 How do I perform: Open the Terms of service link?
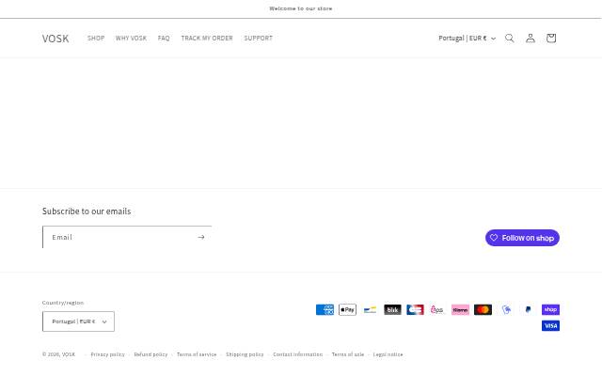[x=197, y=354]
